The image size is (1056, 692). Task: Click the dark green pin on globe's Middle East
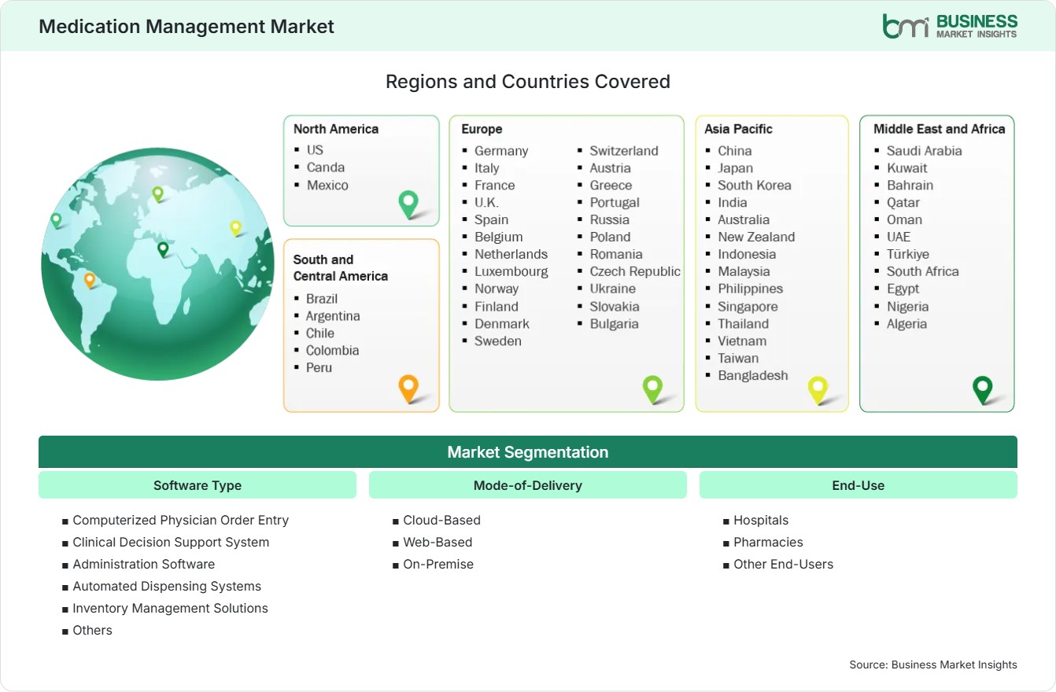tap(163, 249)
